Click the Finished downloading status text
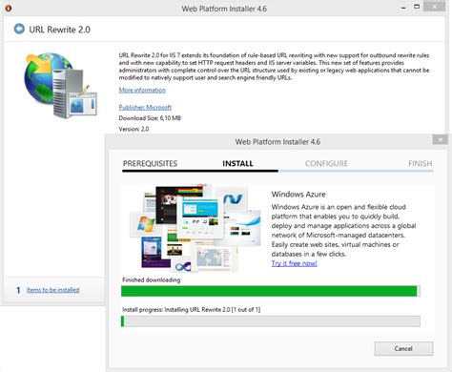 click(x=152, y=279)
